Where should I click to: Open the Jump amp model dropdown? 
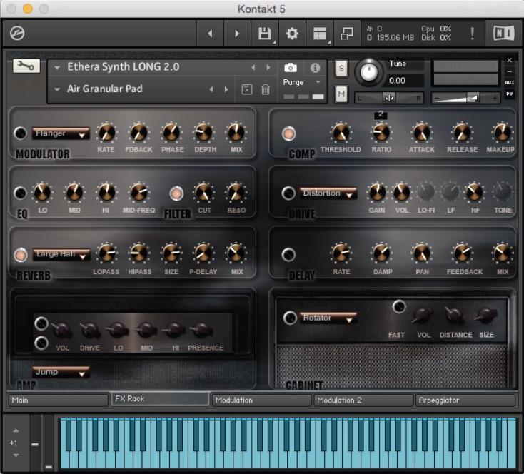[x=61, y=372]
